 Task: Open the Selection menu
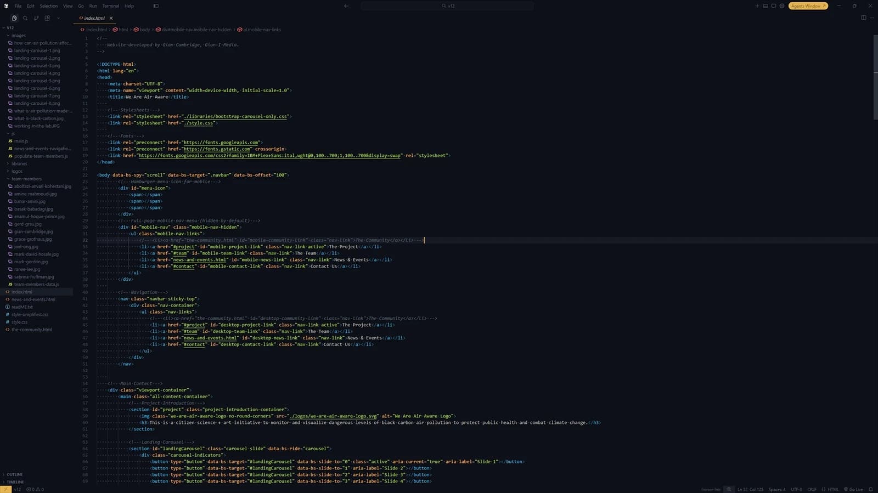pos(48,6)
